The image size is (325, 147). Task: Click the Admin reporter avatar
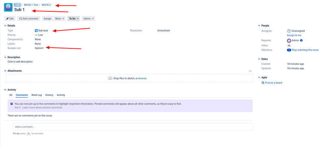(x=289, y=41)
